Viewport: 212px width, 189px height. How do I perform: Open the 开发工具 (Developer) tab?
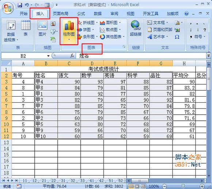pyautogui.click(x=151, y=14)
